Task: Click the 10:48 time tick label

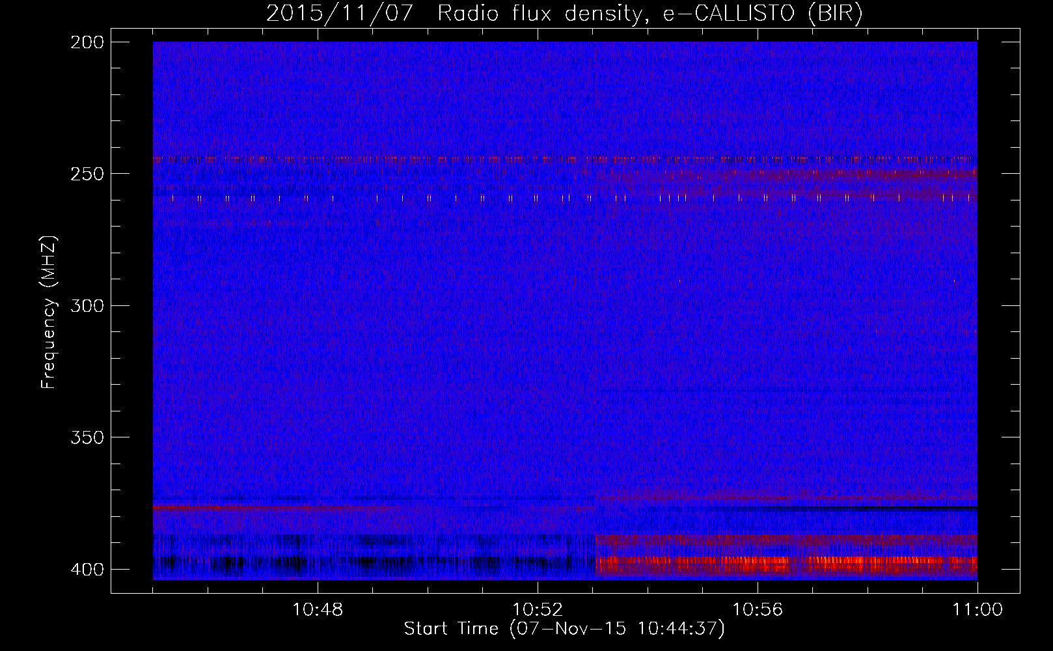Action: pos(318,610)
